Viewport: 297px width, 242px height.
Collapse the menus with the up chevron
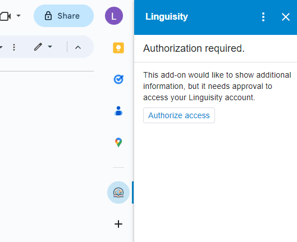[x=78, y=47]
